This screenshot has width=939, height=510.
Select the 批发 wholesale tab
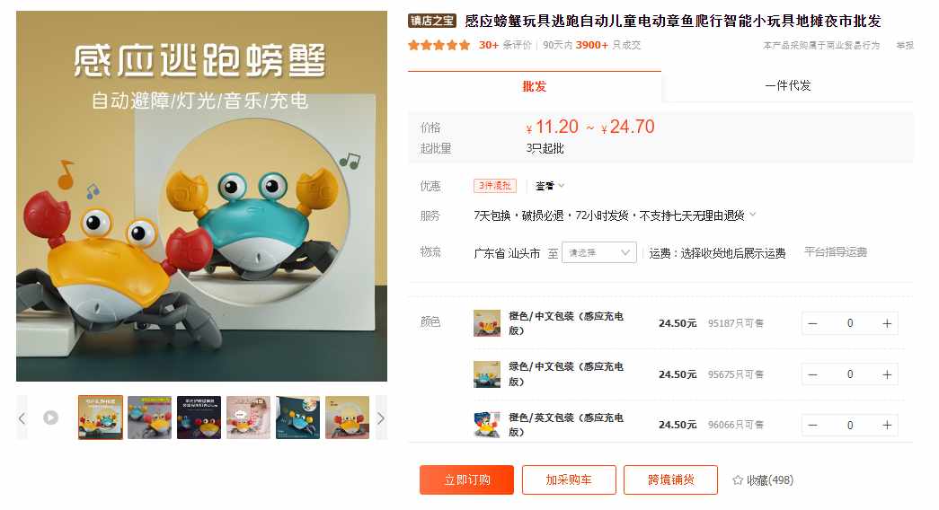534,86
